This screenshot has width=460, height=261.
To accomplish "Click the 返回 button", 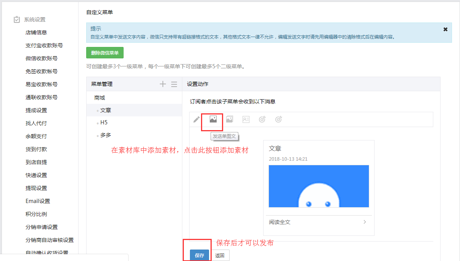I will coord(220,255).
